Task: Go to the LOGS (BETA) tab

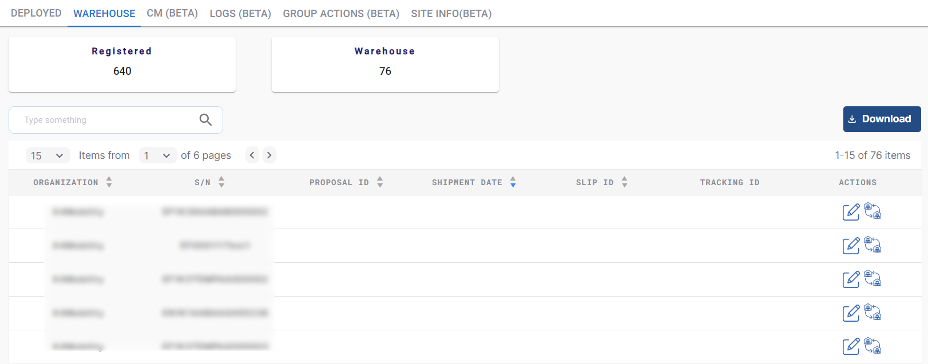Action: coord(240,13)
